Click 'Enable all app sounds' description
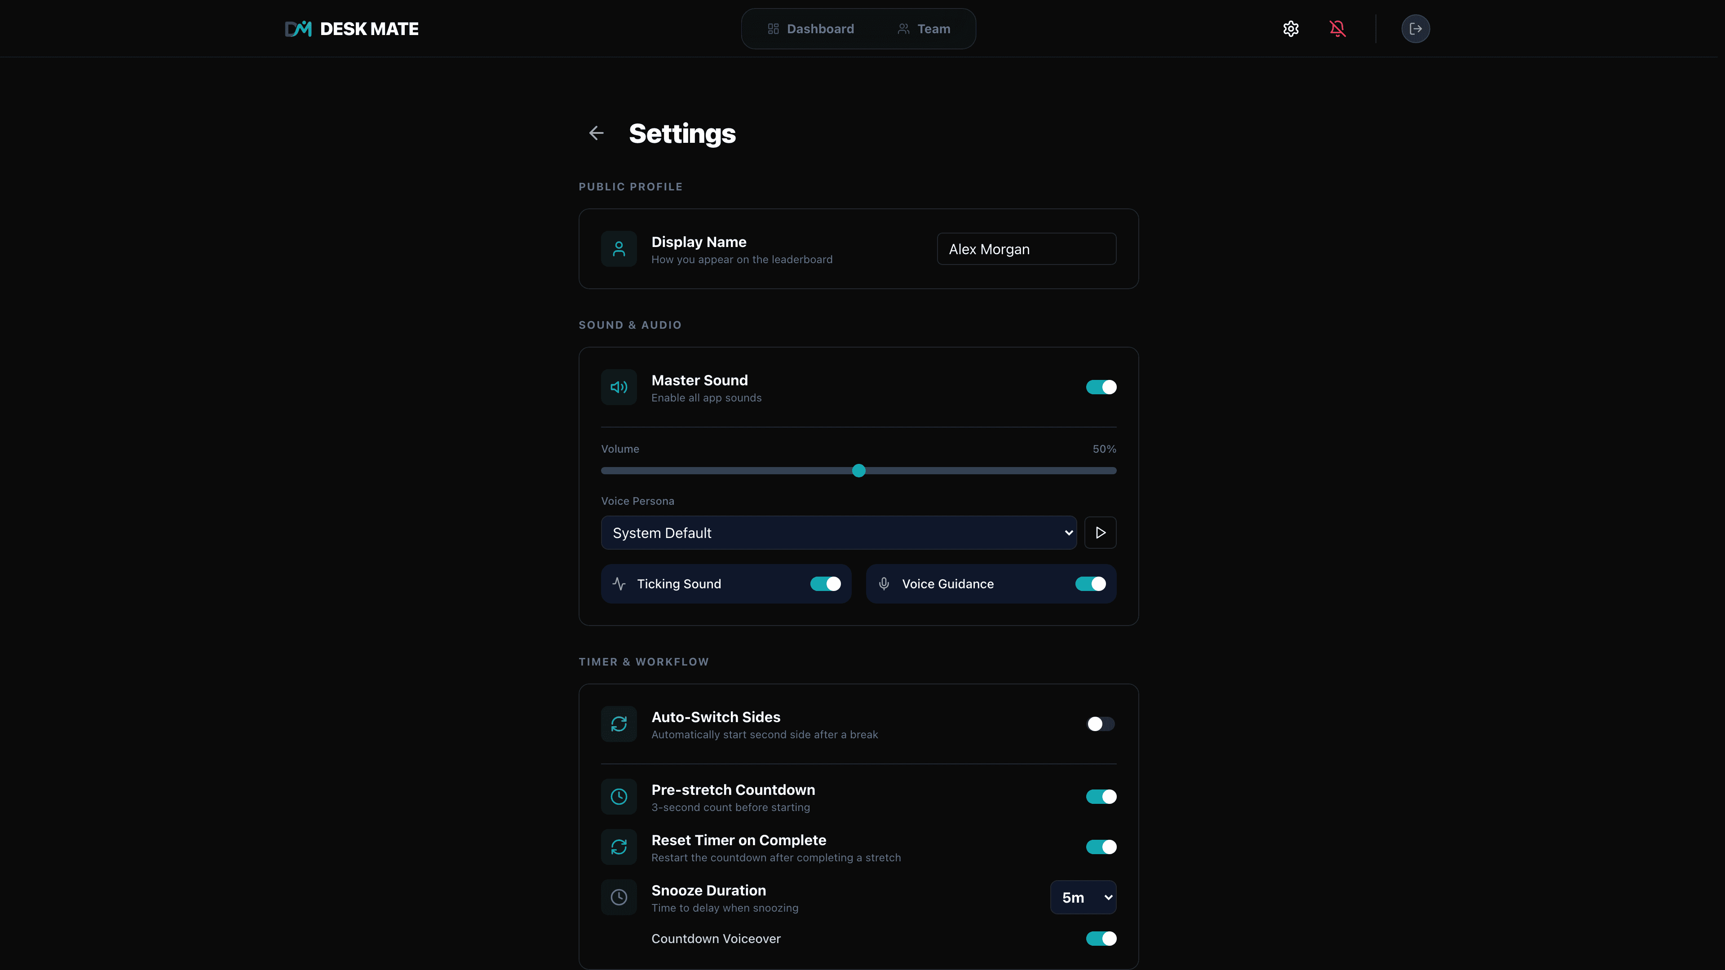 (707, 397)
